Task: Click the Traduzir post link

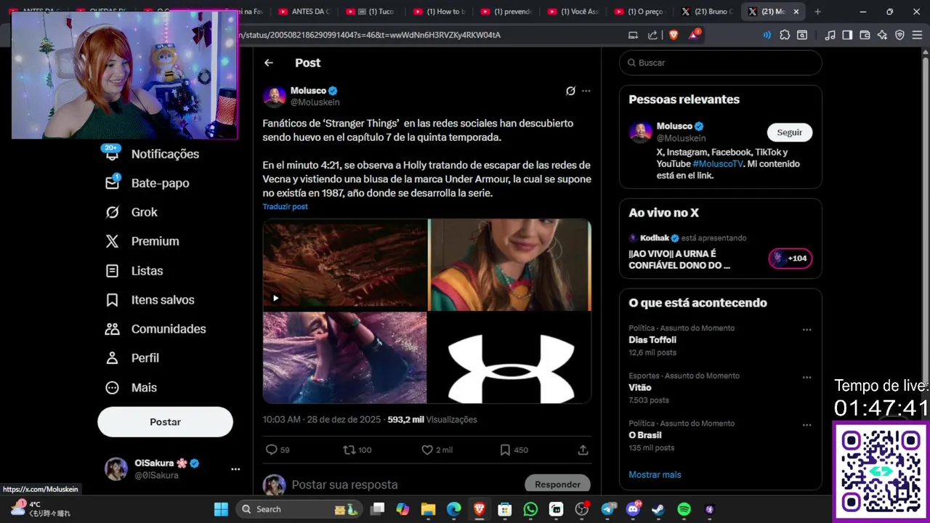Action: [x=285, y=207]
